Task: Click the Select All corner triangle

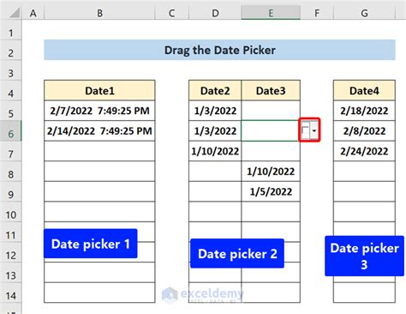Action: pyautogui.click(x=15, y=13)
